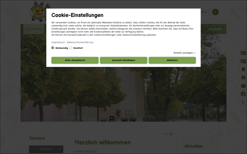Toggle the Notwendig checkbox

click(53, 48)
